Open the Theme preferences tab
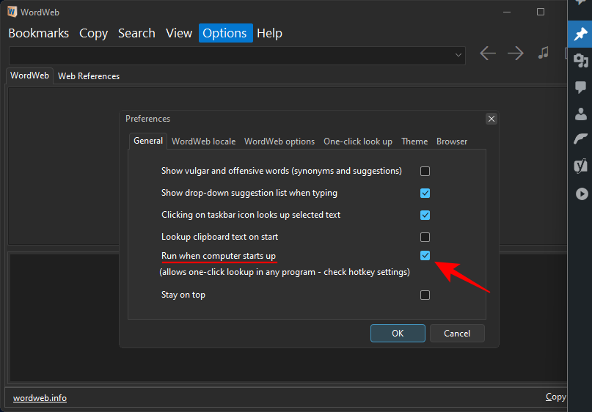This screenshot has width=592, height=412. (x=414, y=141)
